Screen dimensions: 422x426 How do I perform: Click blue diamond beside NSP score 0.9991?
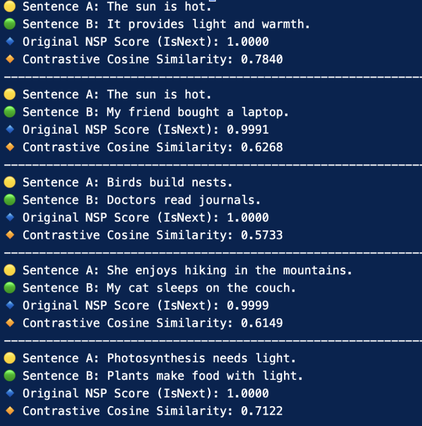10,129
